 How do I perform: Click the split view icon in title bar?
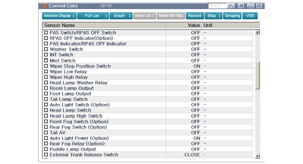tap(259, 6)
